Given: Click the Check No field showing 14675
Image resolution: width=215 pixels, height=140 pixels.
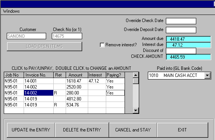Looking at the screenshot, I should pos(67,36).
